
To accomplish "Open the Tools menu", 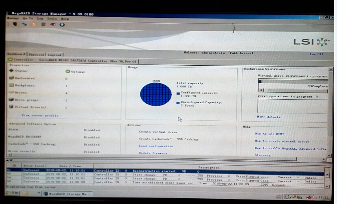I will pos(52,18).
